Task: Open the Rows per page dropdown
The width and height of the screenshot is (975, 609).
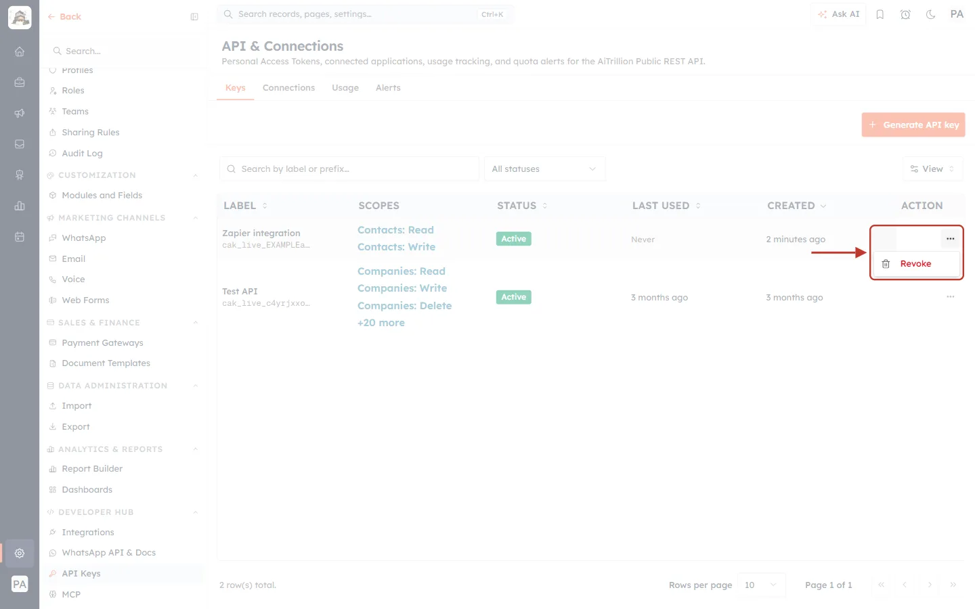Action: click(761, 585)
